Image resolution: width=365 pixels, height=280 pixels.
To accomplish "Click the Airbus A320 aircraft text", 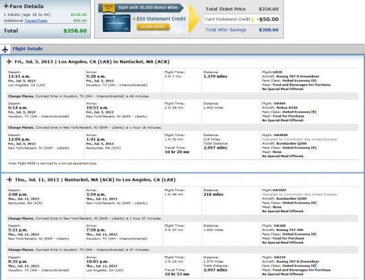I will (287, 107).
